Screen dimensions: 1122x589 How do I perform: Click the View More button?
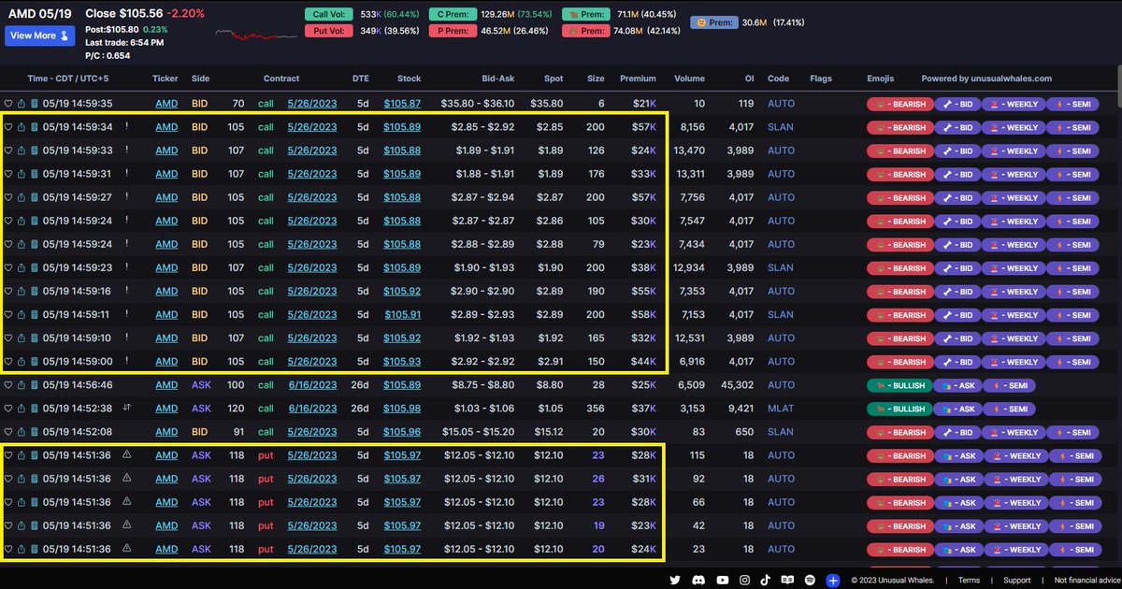[x=39, y=36]
